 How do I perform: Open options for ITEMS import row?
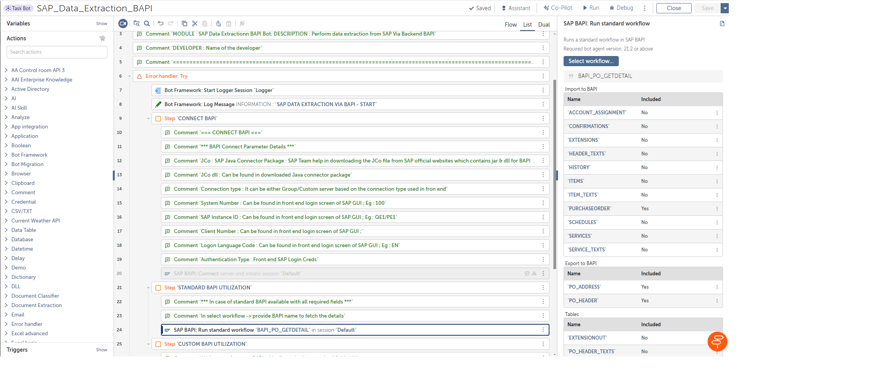[x=717, y=181]
